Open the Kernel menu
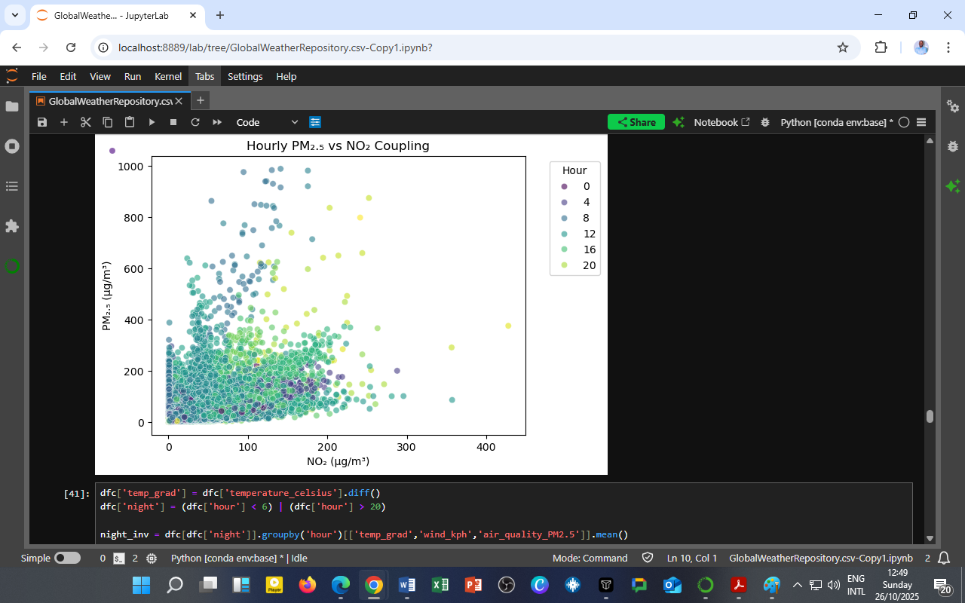The image size is (965, 603). coord(168,76)
